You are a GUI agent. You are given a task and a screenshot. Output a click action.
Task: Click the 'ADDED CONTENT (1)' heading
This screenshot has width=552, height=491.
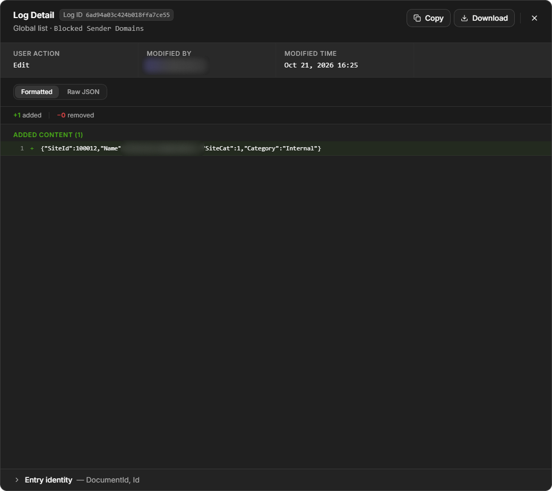48,134
